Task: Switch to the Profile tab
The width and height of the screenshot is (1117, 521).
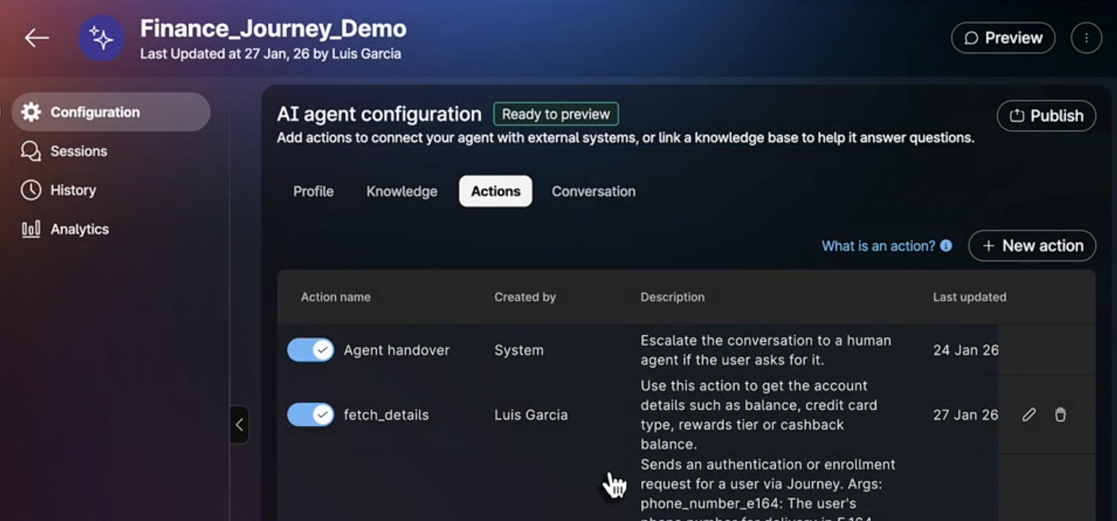Action: point(313,191)
